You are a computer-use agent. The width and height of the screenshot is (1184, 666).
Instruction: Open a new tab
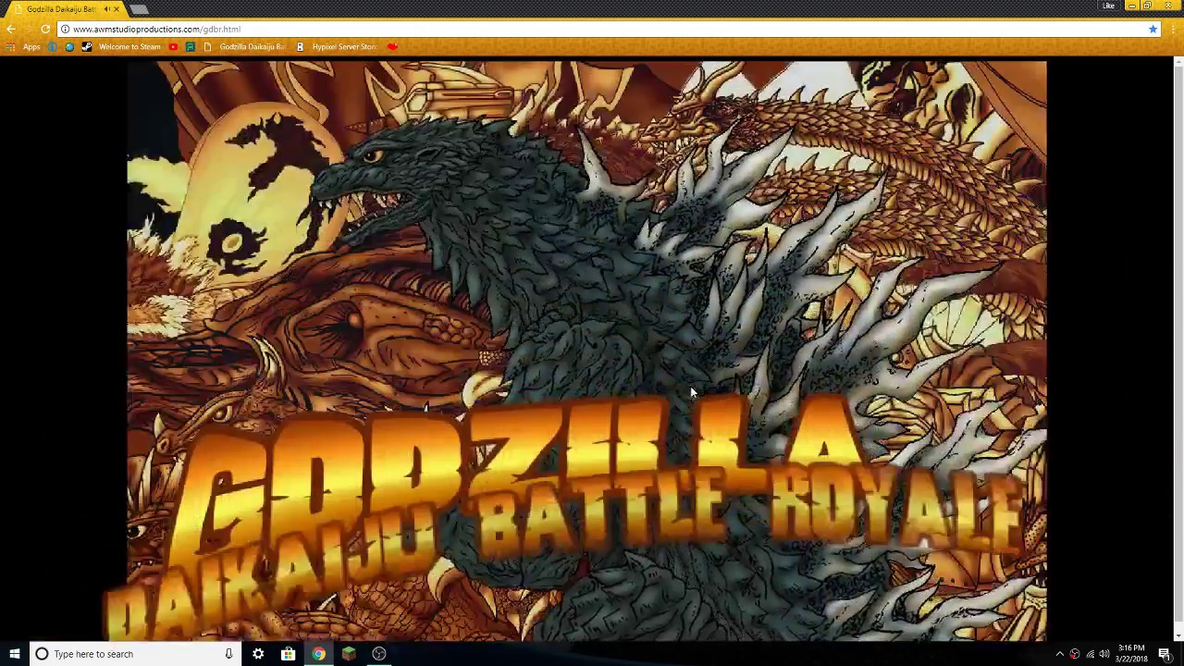[x=139, y=9]
